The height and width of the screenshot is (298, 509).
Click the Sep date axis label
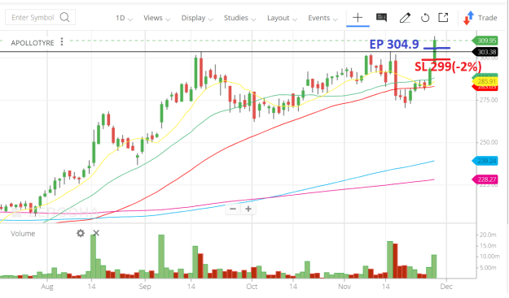coord(145,287)
